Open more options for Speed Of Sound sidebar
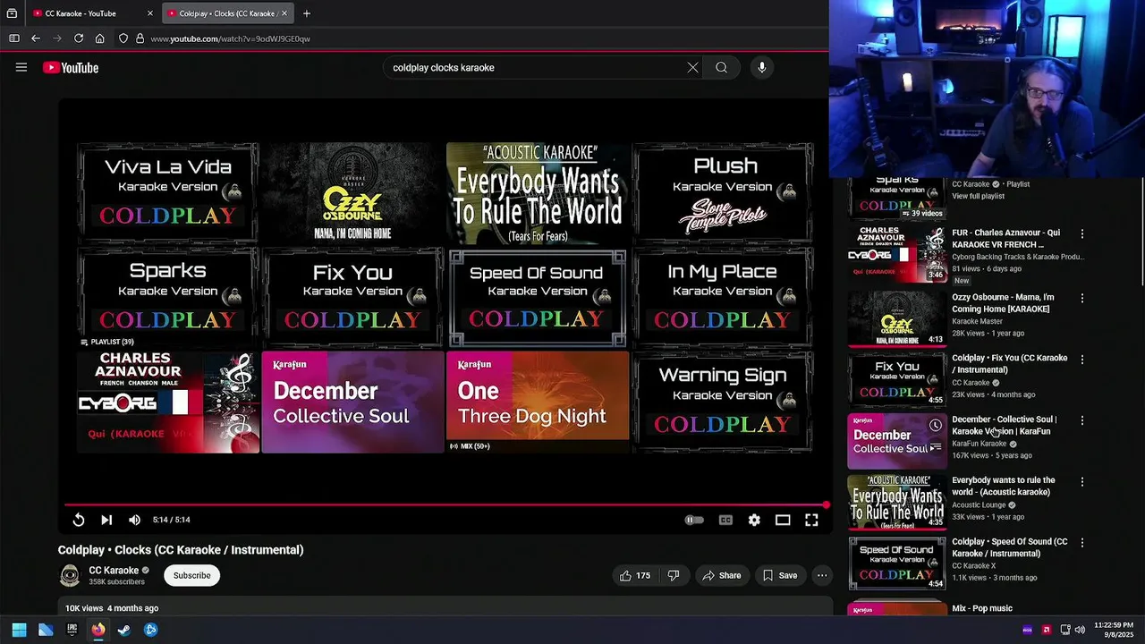This screenshot has width=1145, height=644. 1082,543
